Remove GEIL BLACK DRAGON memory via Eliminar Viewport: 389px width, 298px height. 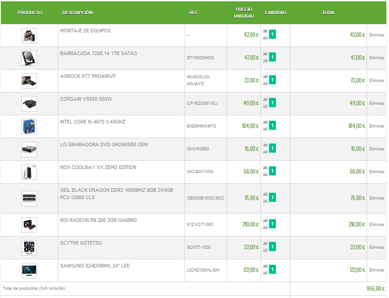377,198
